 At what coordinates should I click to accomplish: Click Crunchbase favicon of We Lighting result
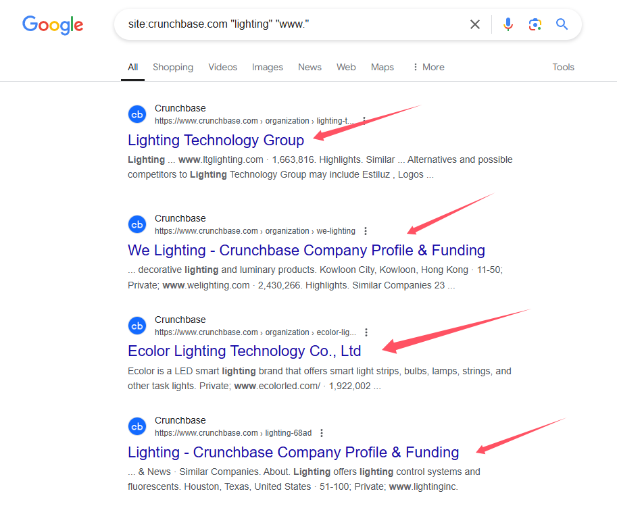137,225
